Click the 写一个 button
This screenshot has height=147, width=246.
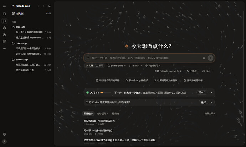pos(202,92)
